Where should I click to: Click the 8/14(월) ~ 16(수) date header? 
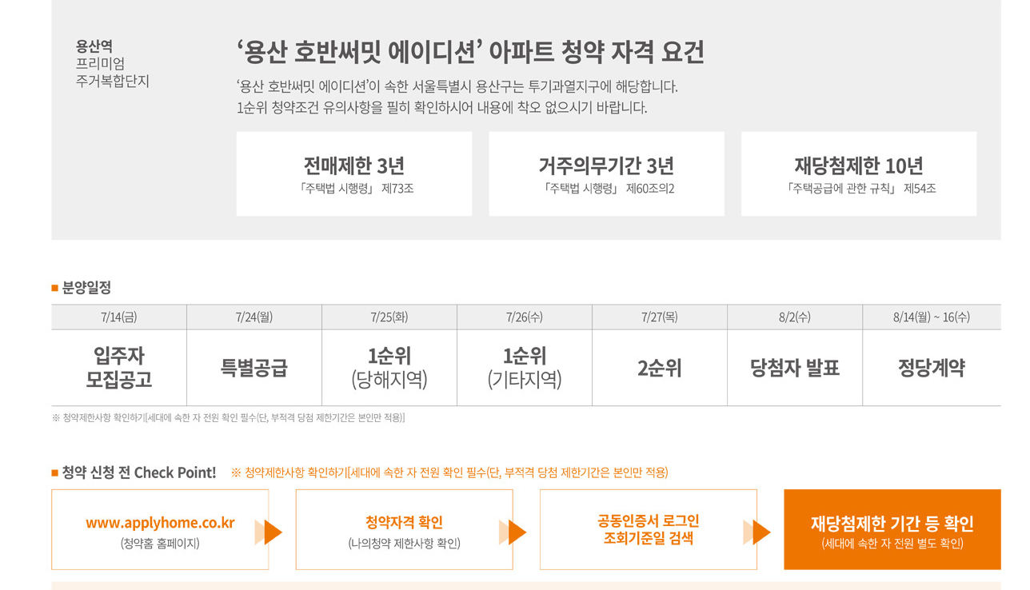(x=932, y=317)
